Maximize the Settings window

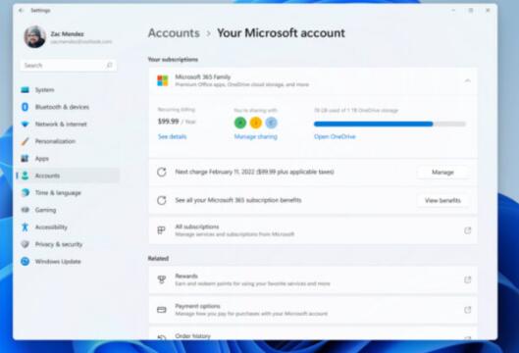point(470,10)
